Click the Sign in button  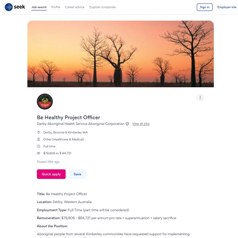click(204, 7)
